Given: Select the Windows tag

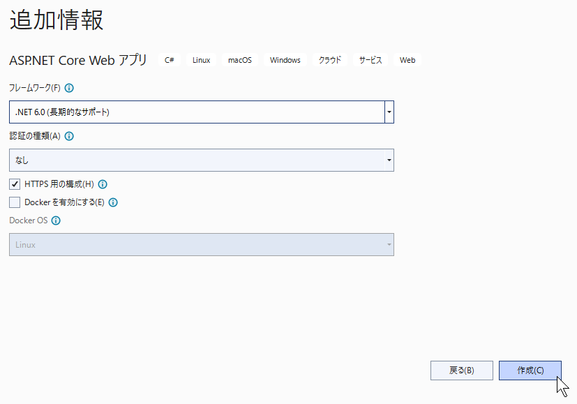Looking at the screenshot, I should pyautogui.click(x=285, y=60).
